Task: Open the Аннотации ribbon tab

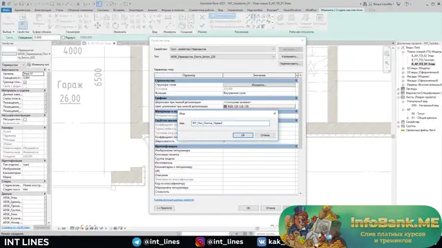Action: tap(136, 10)
